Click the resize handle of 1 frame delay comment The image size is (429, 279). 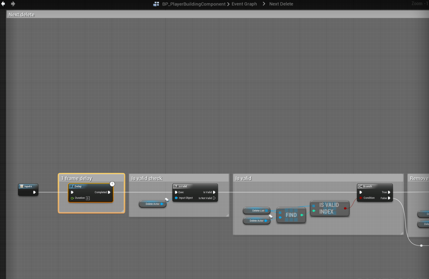[122, 211]
